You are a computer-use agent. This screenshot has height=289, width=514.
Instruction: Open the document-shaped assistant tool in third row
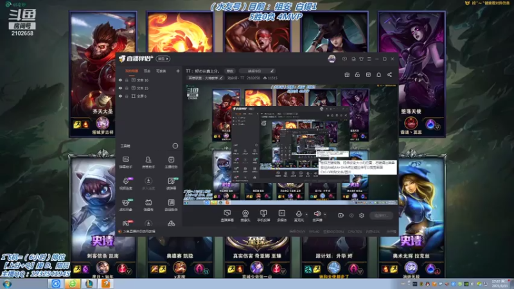[x=171, y=205]
